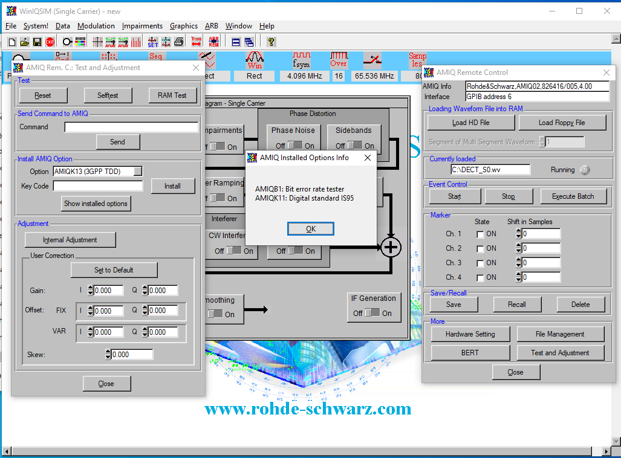Open the ARB menu
This screenshot has width=621, height=458.
coord(212,26)
